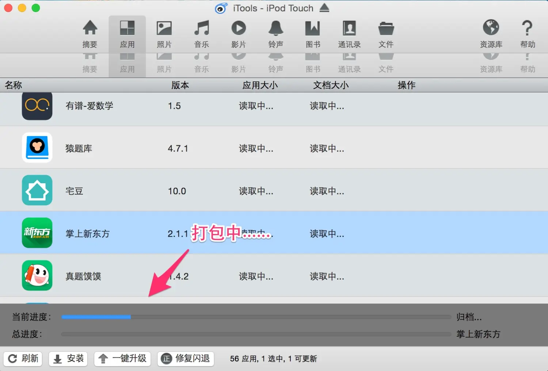Click the 当前进度 progress bar

tap(256, 317)
